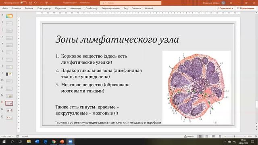Switch to the Конструктор tab

click(x=44, y=8)
